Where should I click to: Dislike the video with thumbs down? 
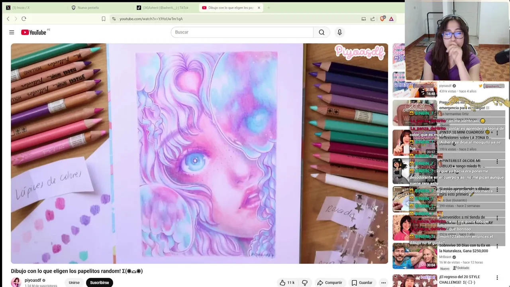click(x=305, y=283)
